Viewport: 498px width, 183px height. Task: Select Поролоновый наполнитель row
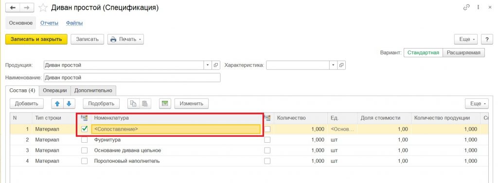tap(249, 161)
